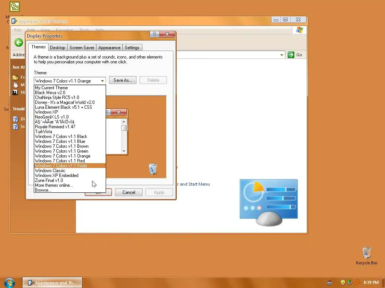The image size is (385, 288).
Task: Select 'Black Mesa v2.0' theme
Action: click(70, 93)
